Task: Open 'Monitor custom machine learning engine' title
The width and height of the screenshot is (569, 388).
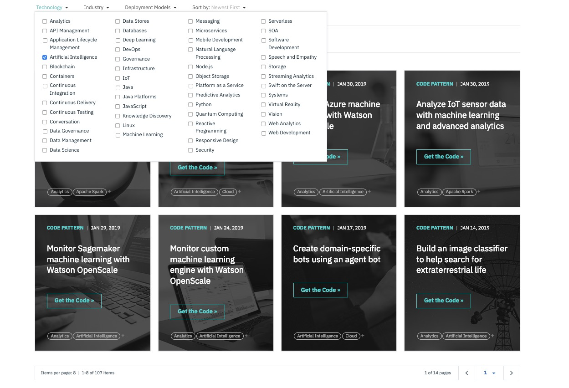Action: [207, 265]
